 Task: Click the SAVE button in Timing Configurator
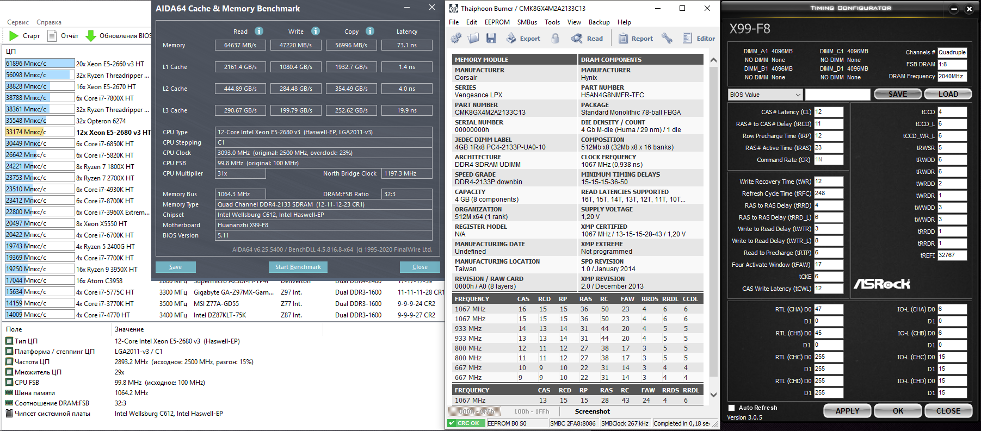(898, 94)
